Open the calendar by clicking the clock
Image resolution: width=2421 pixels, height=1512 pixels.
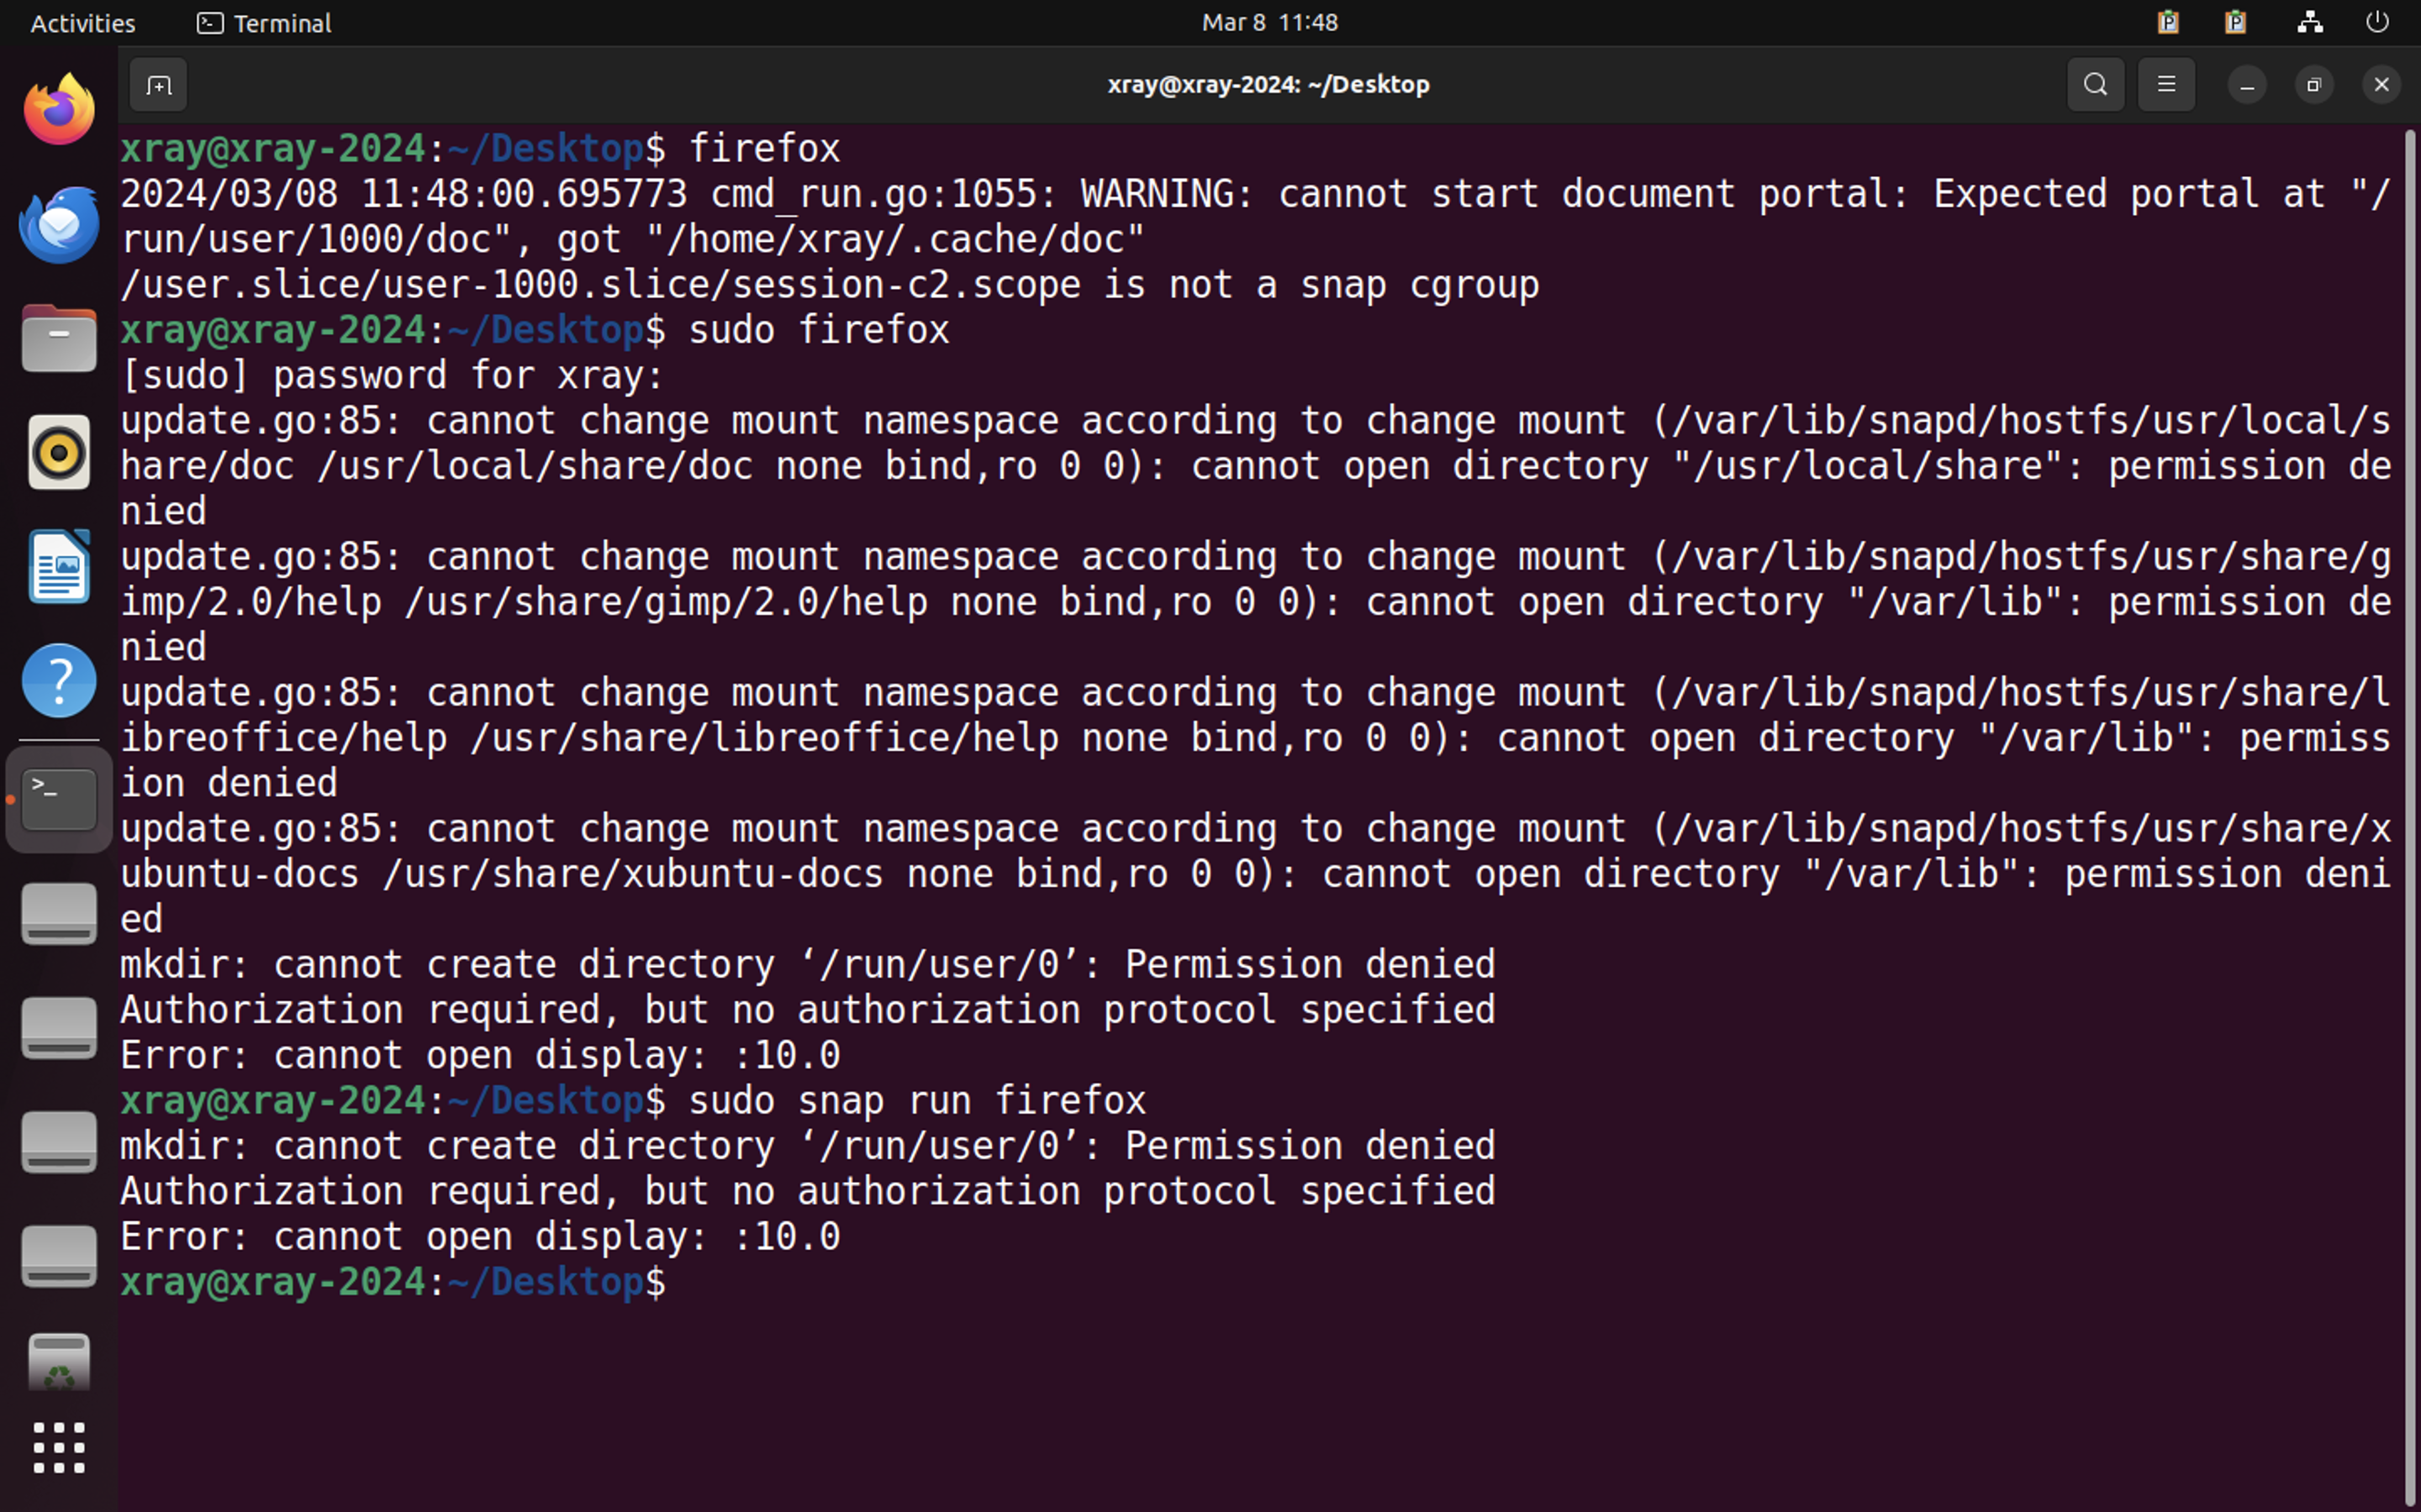pos(1269,22)
